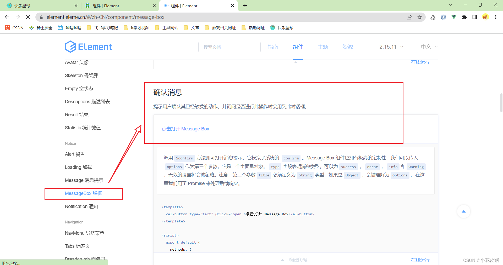Go to the 组件 nav item
Image resolution: width=503 pixels, height=265 pixels.
point(298,47)
